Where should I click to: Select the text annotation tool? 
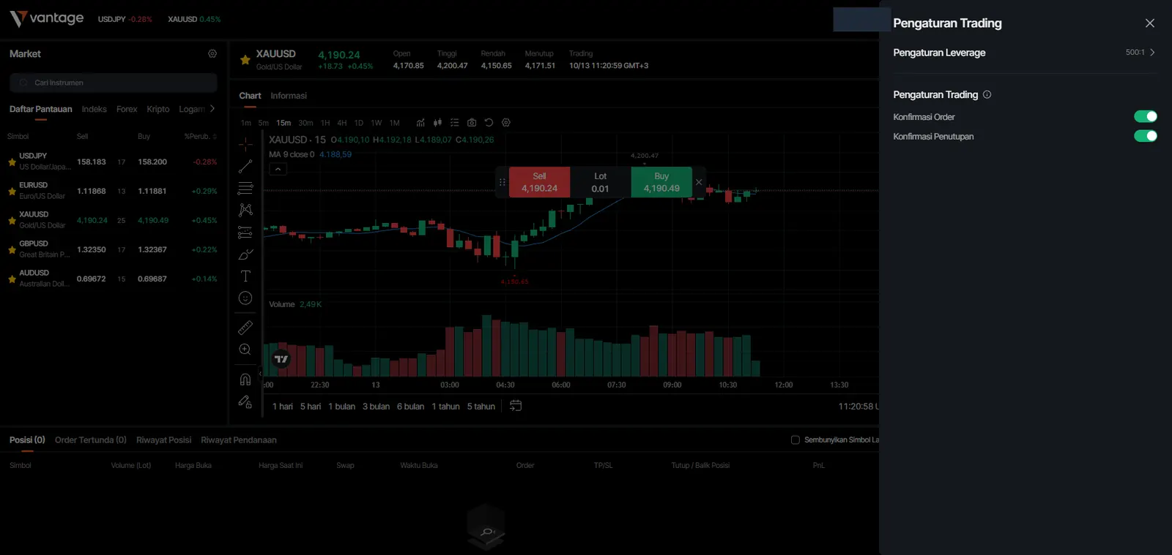pos(245,276)
